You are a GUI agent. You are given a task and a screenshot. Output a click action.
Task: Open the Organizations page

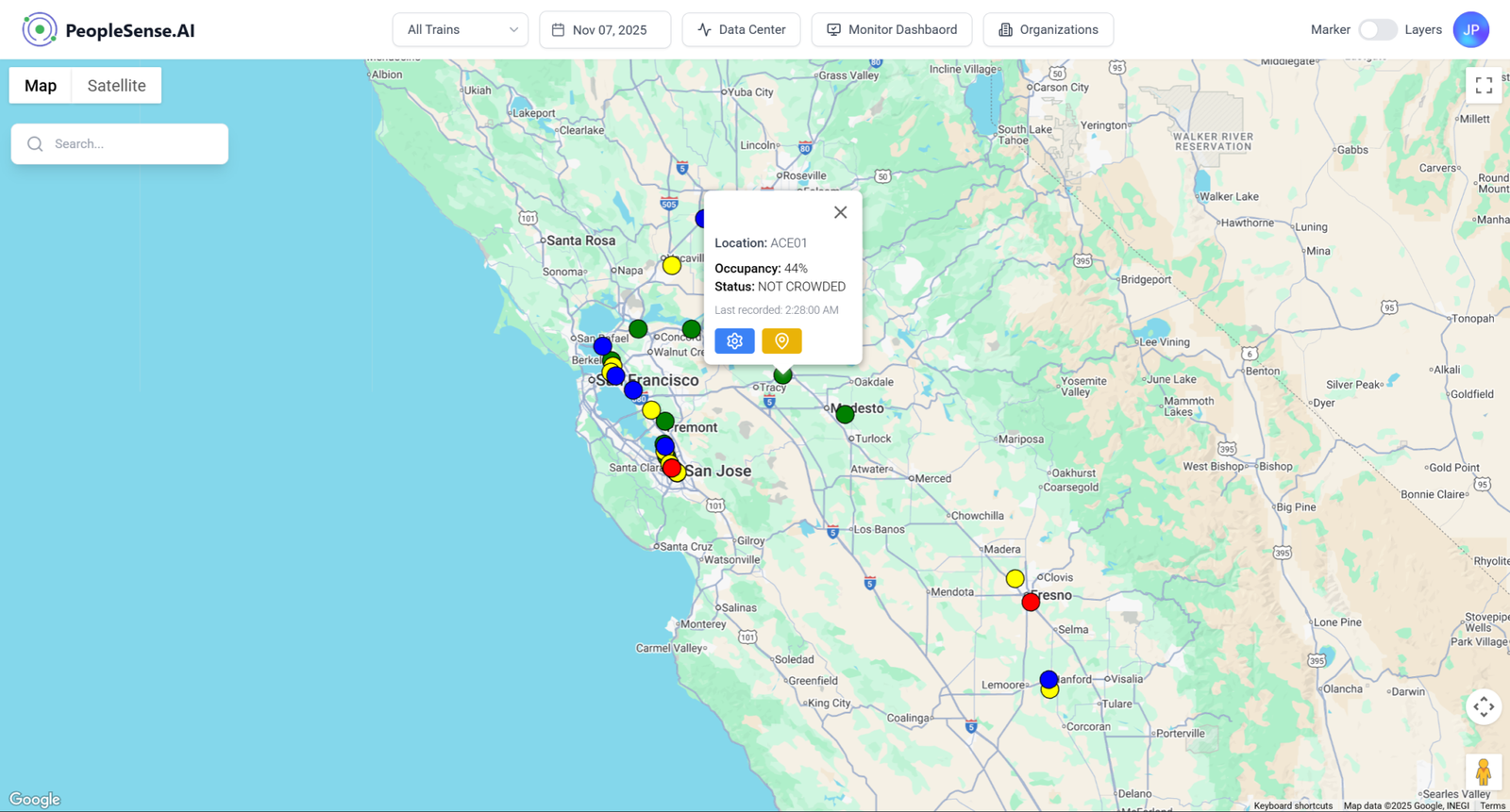pos(1048,30)
